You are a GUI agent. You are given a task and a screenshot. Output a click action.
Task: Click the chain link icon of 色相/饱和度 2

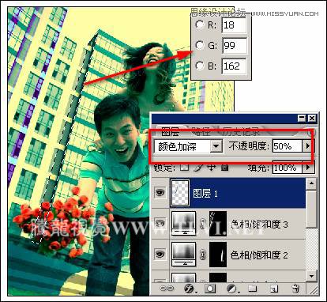click(202, 255)
